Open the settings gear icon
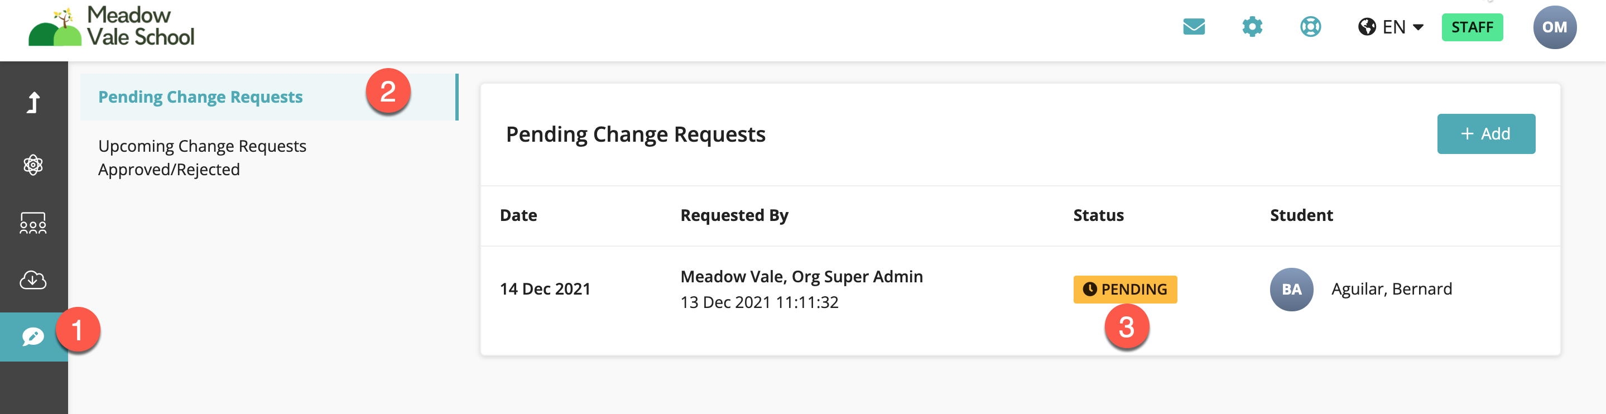The height and width of the screenshot is (414, 1606). tap(1252, 27)
